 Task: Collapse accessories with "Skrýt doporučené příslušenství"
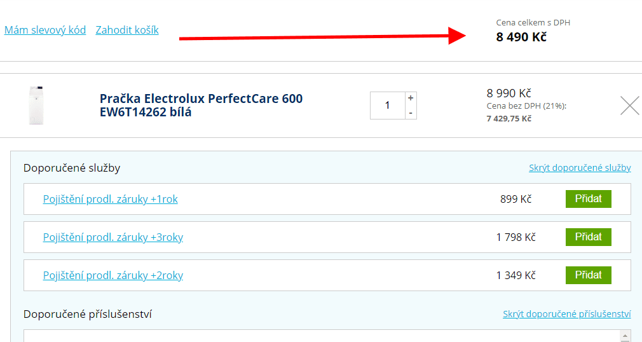pyautogui.click(x=566, y=314)
